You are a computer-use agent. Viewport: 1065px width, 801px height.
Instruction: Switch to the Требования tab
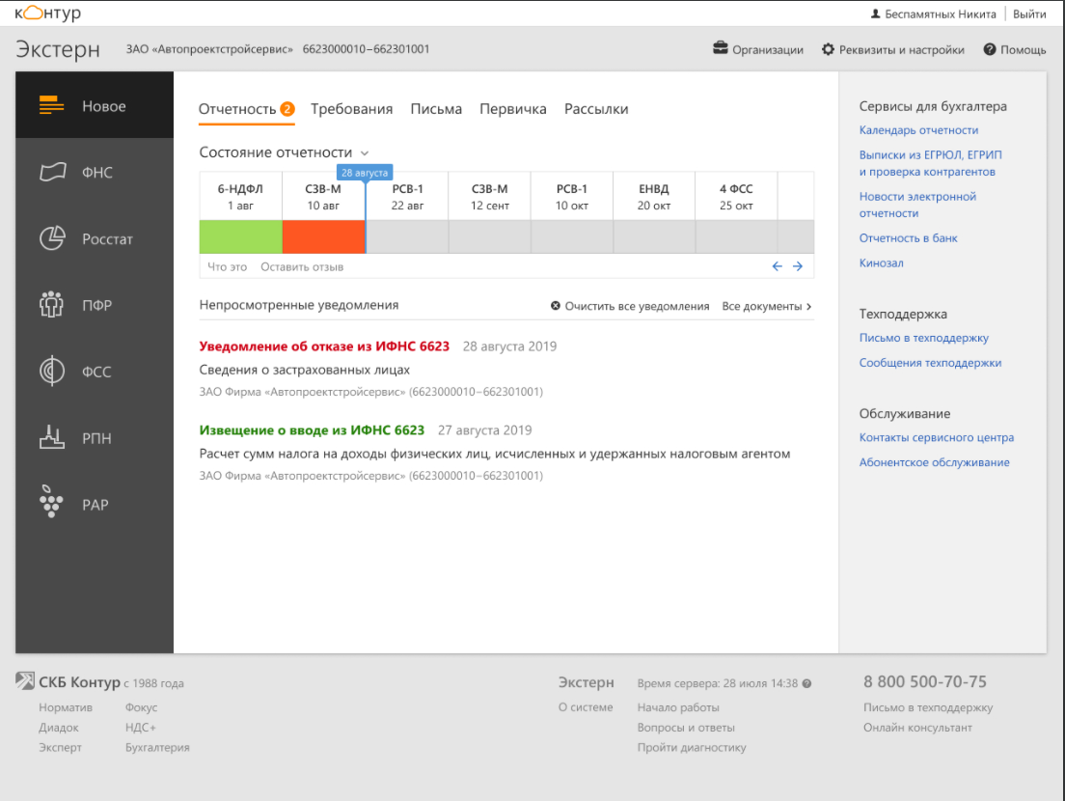point(352,109)
